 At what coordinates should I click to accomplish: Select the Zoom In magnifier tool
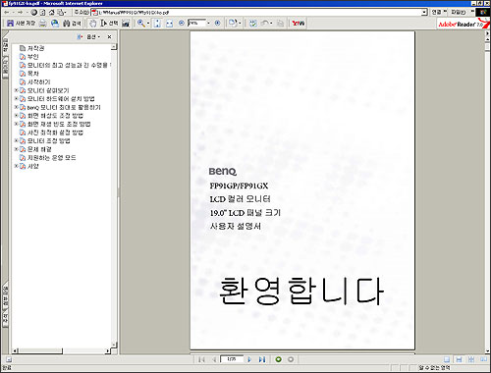[x=140, y=24]
